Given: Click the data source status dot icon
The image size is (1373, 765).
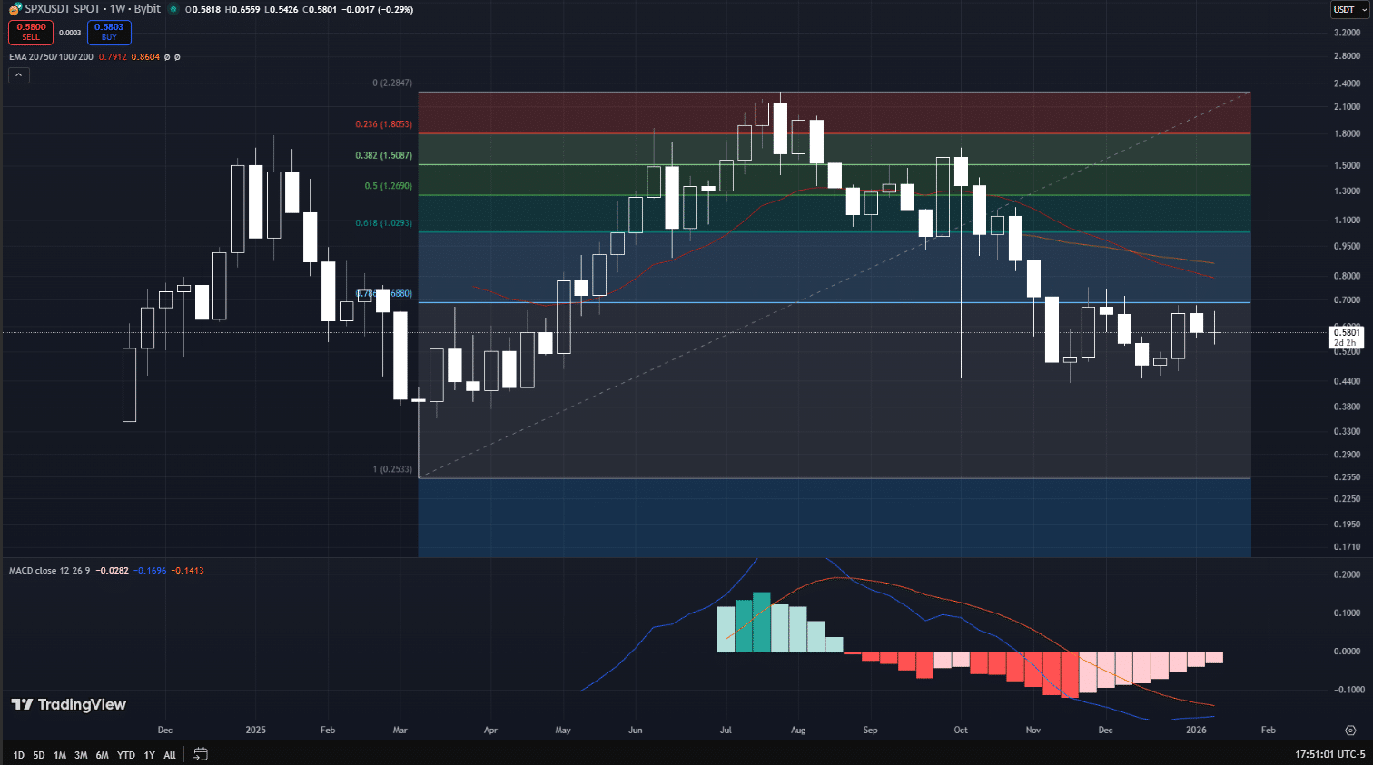Looking at the screenshot, I should point(173,9).
